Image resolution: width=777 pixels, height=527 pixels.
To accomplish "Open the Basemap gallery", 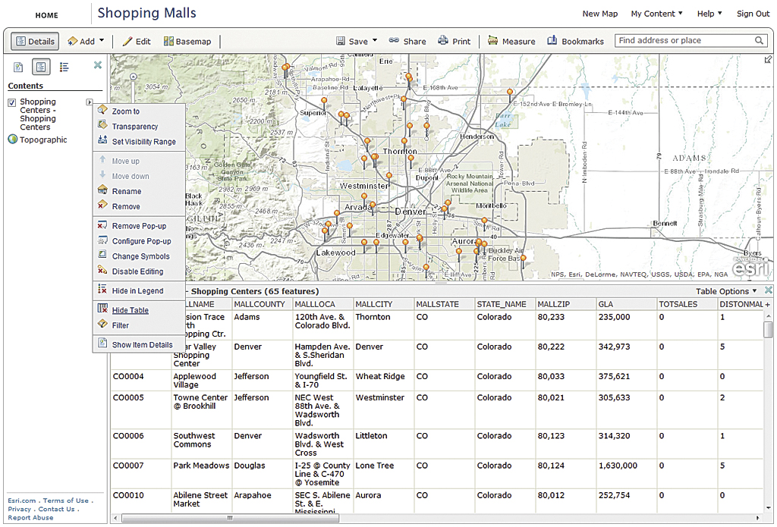I will [187, 41].
